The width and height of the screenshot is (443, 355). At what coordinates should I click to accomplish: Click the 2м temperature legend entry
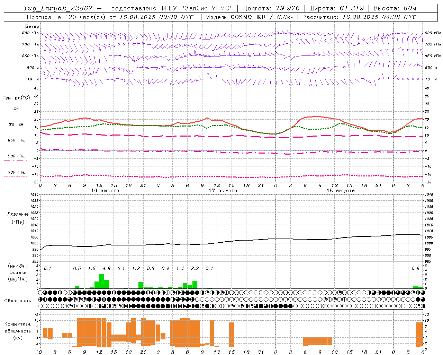[16, 109]
